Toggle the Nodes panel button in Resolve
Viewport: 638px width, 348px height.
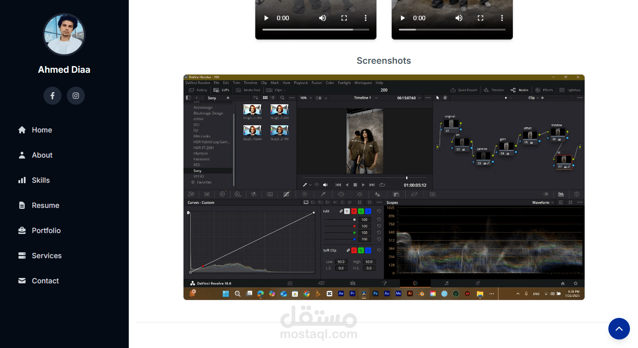coord(520,90)
